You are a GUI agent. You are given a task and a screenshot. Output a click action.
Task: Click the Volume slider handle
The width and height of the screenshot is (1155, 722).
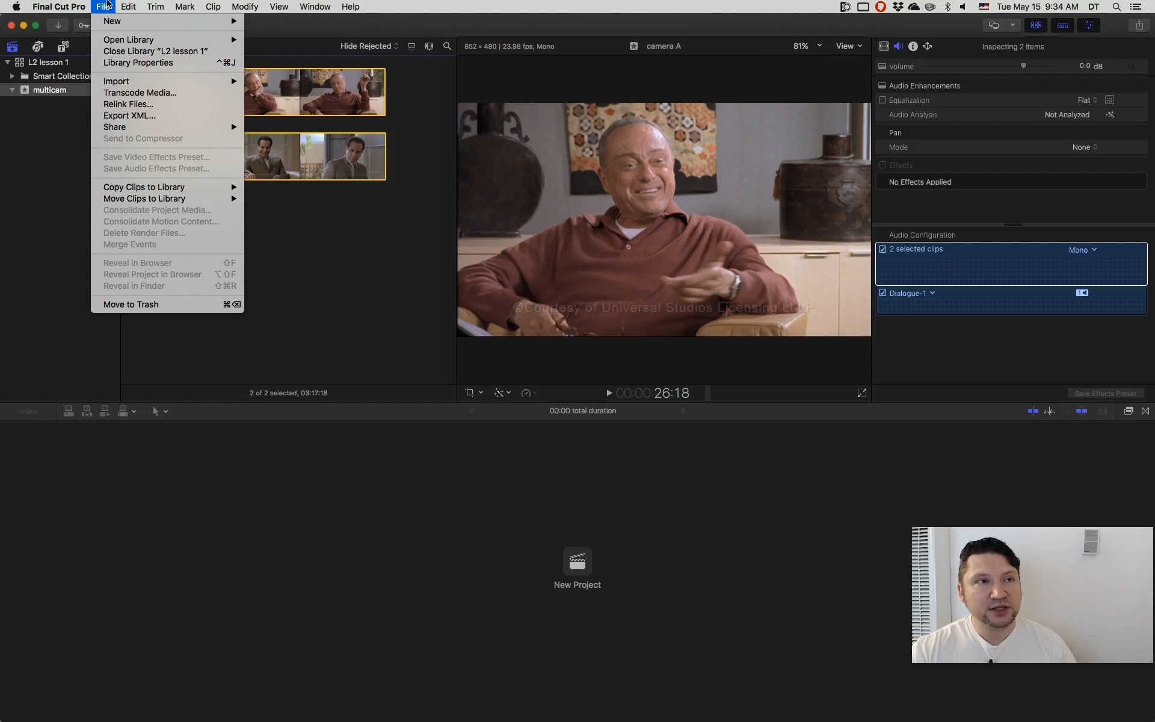point(1023,66)
